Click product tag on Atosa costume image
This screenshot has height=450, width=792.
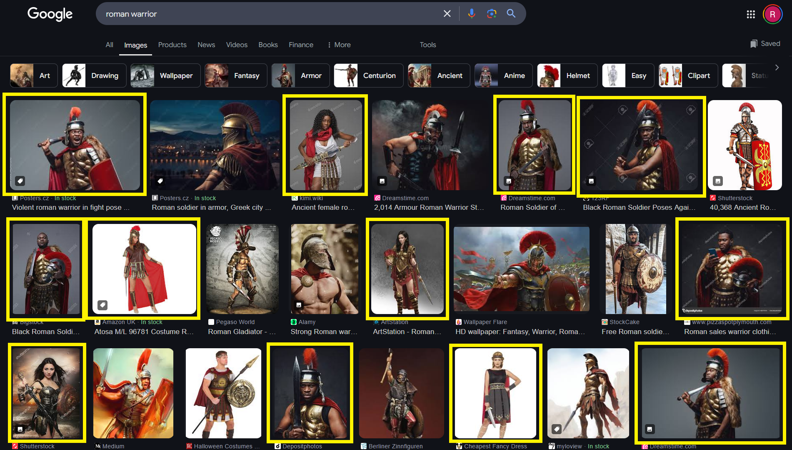click(102, 305)
